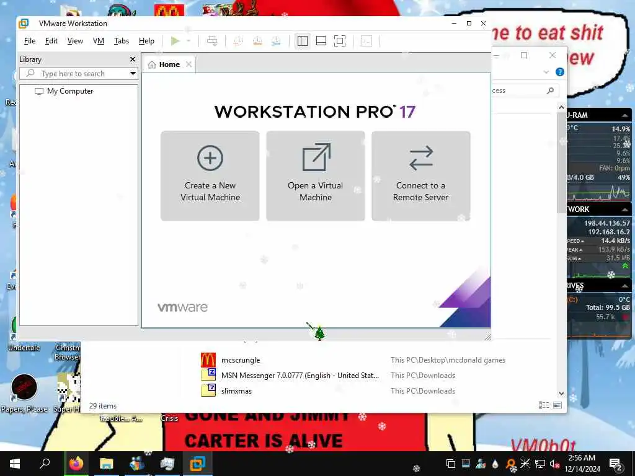This screenshot has width=635, height=476.
Task: Click the mcscrungle McDonald's file icon
Action: (x=208, y=360)
